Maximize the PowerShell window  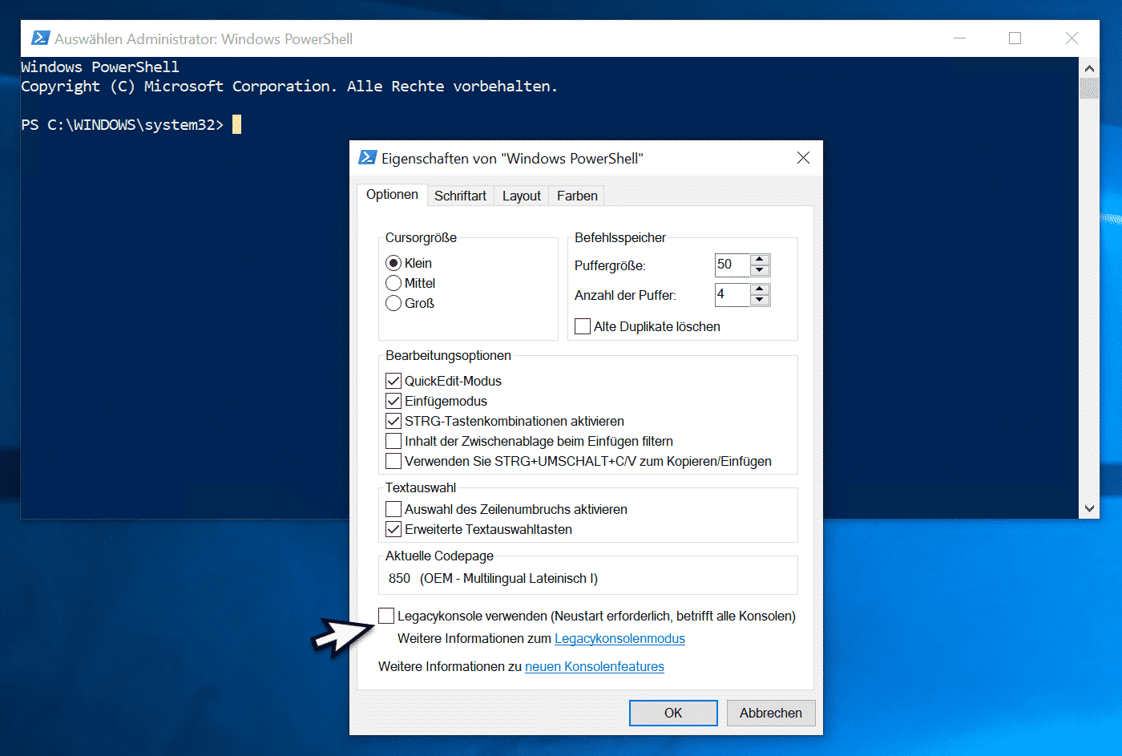tap(1015, 38)
